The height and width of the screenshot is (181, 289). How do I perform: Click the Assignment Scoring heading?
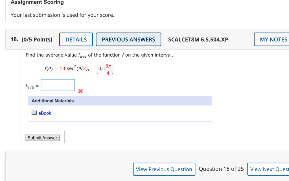[x=37, y=2]
